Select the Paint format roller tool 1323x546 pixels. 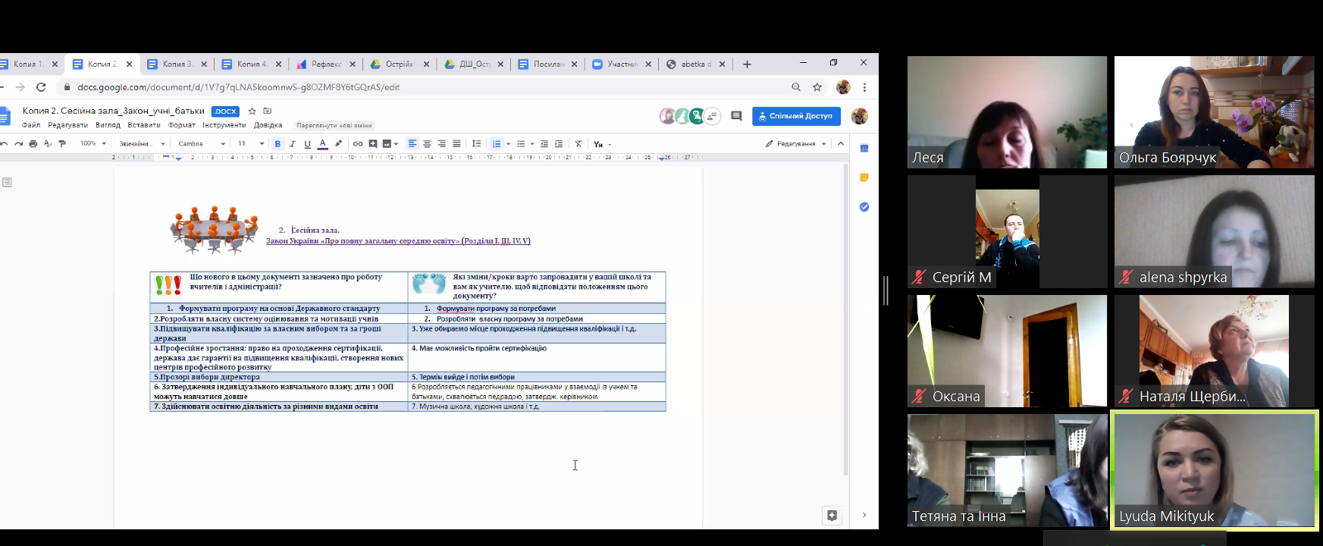(62, 143)
